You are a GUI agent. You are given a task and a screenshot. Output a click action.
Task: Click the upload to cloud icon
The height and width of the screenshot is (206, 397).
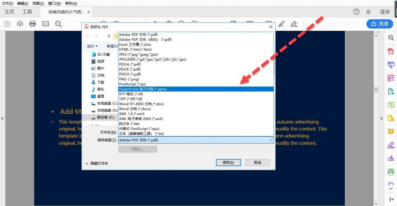pos(20,24)
